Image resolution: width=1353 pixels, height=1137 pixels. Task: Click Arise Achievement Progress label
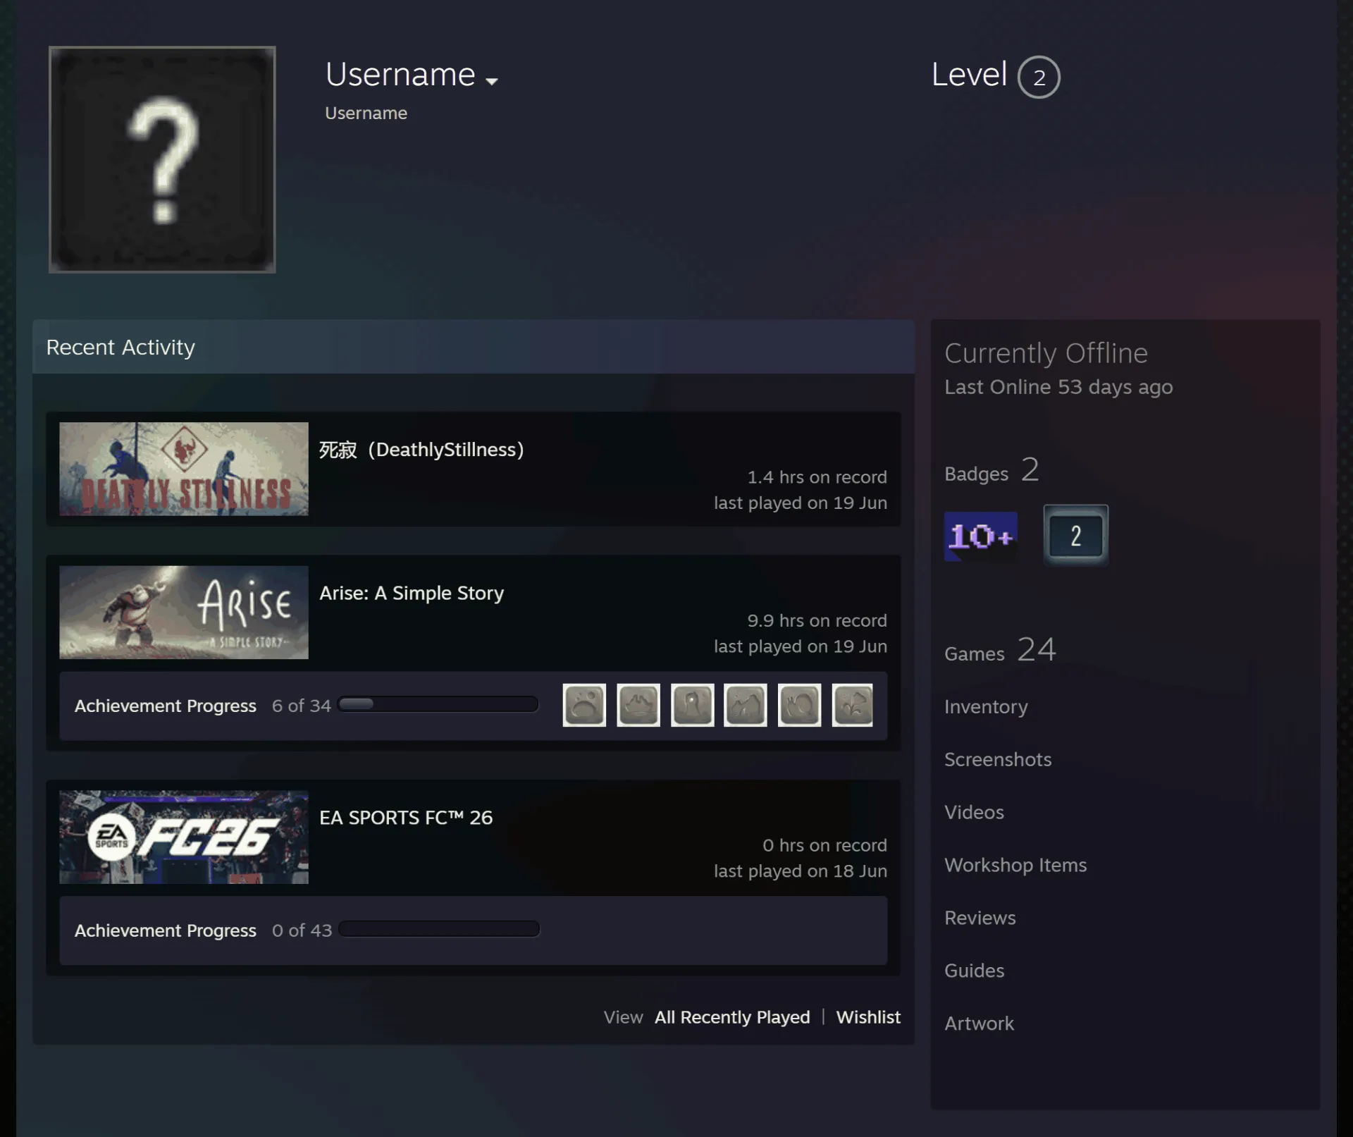pos(166,706)
